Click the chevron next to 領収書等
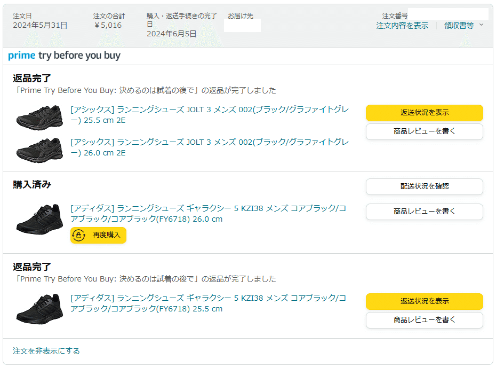The width and height of the screenshot is (496, 367). [481, 25]
